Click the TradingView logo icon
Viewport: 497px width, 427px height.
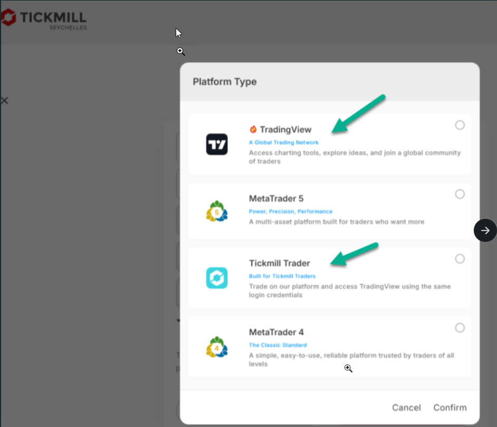[217, 144]
